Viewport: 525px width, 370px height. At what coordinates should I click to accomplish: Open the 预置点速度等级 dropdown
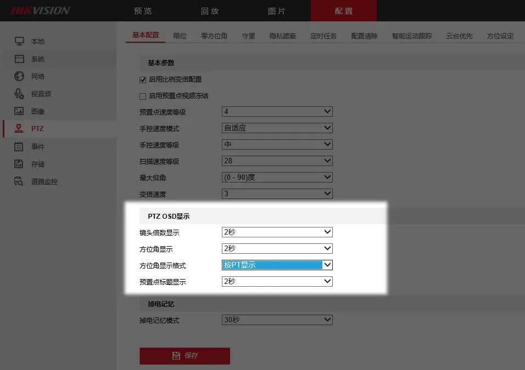(277, 112)
